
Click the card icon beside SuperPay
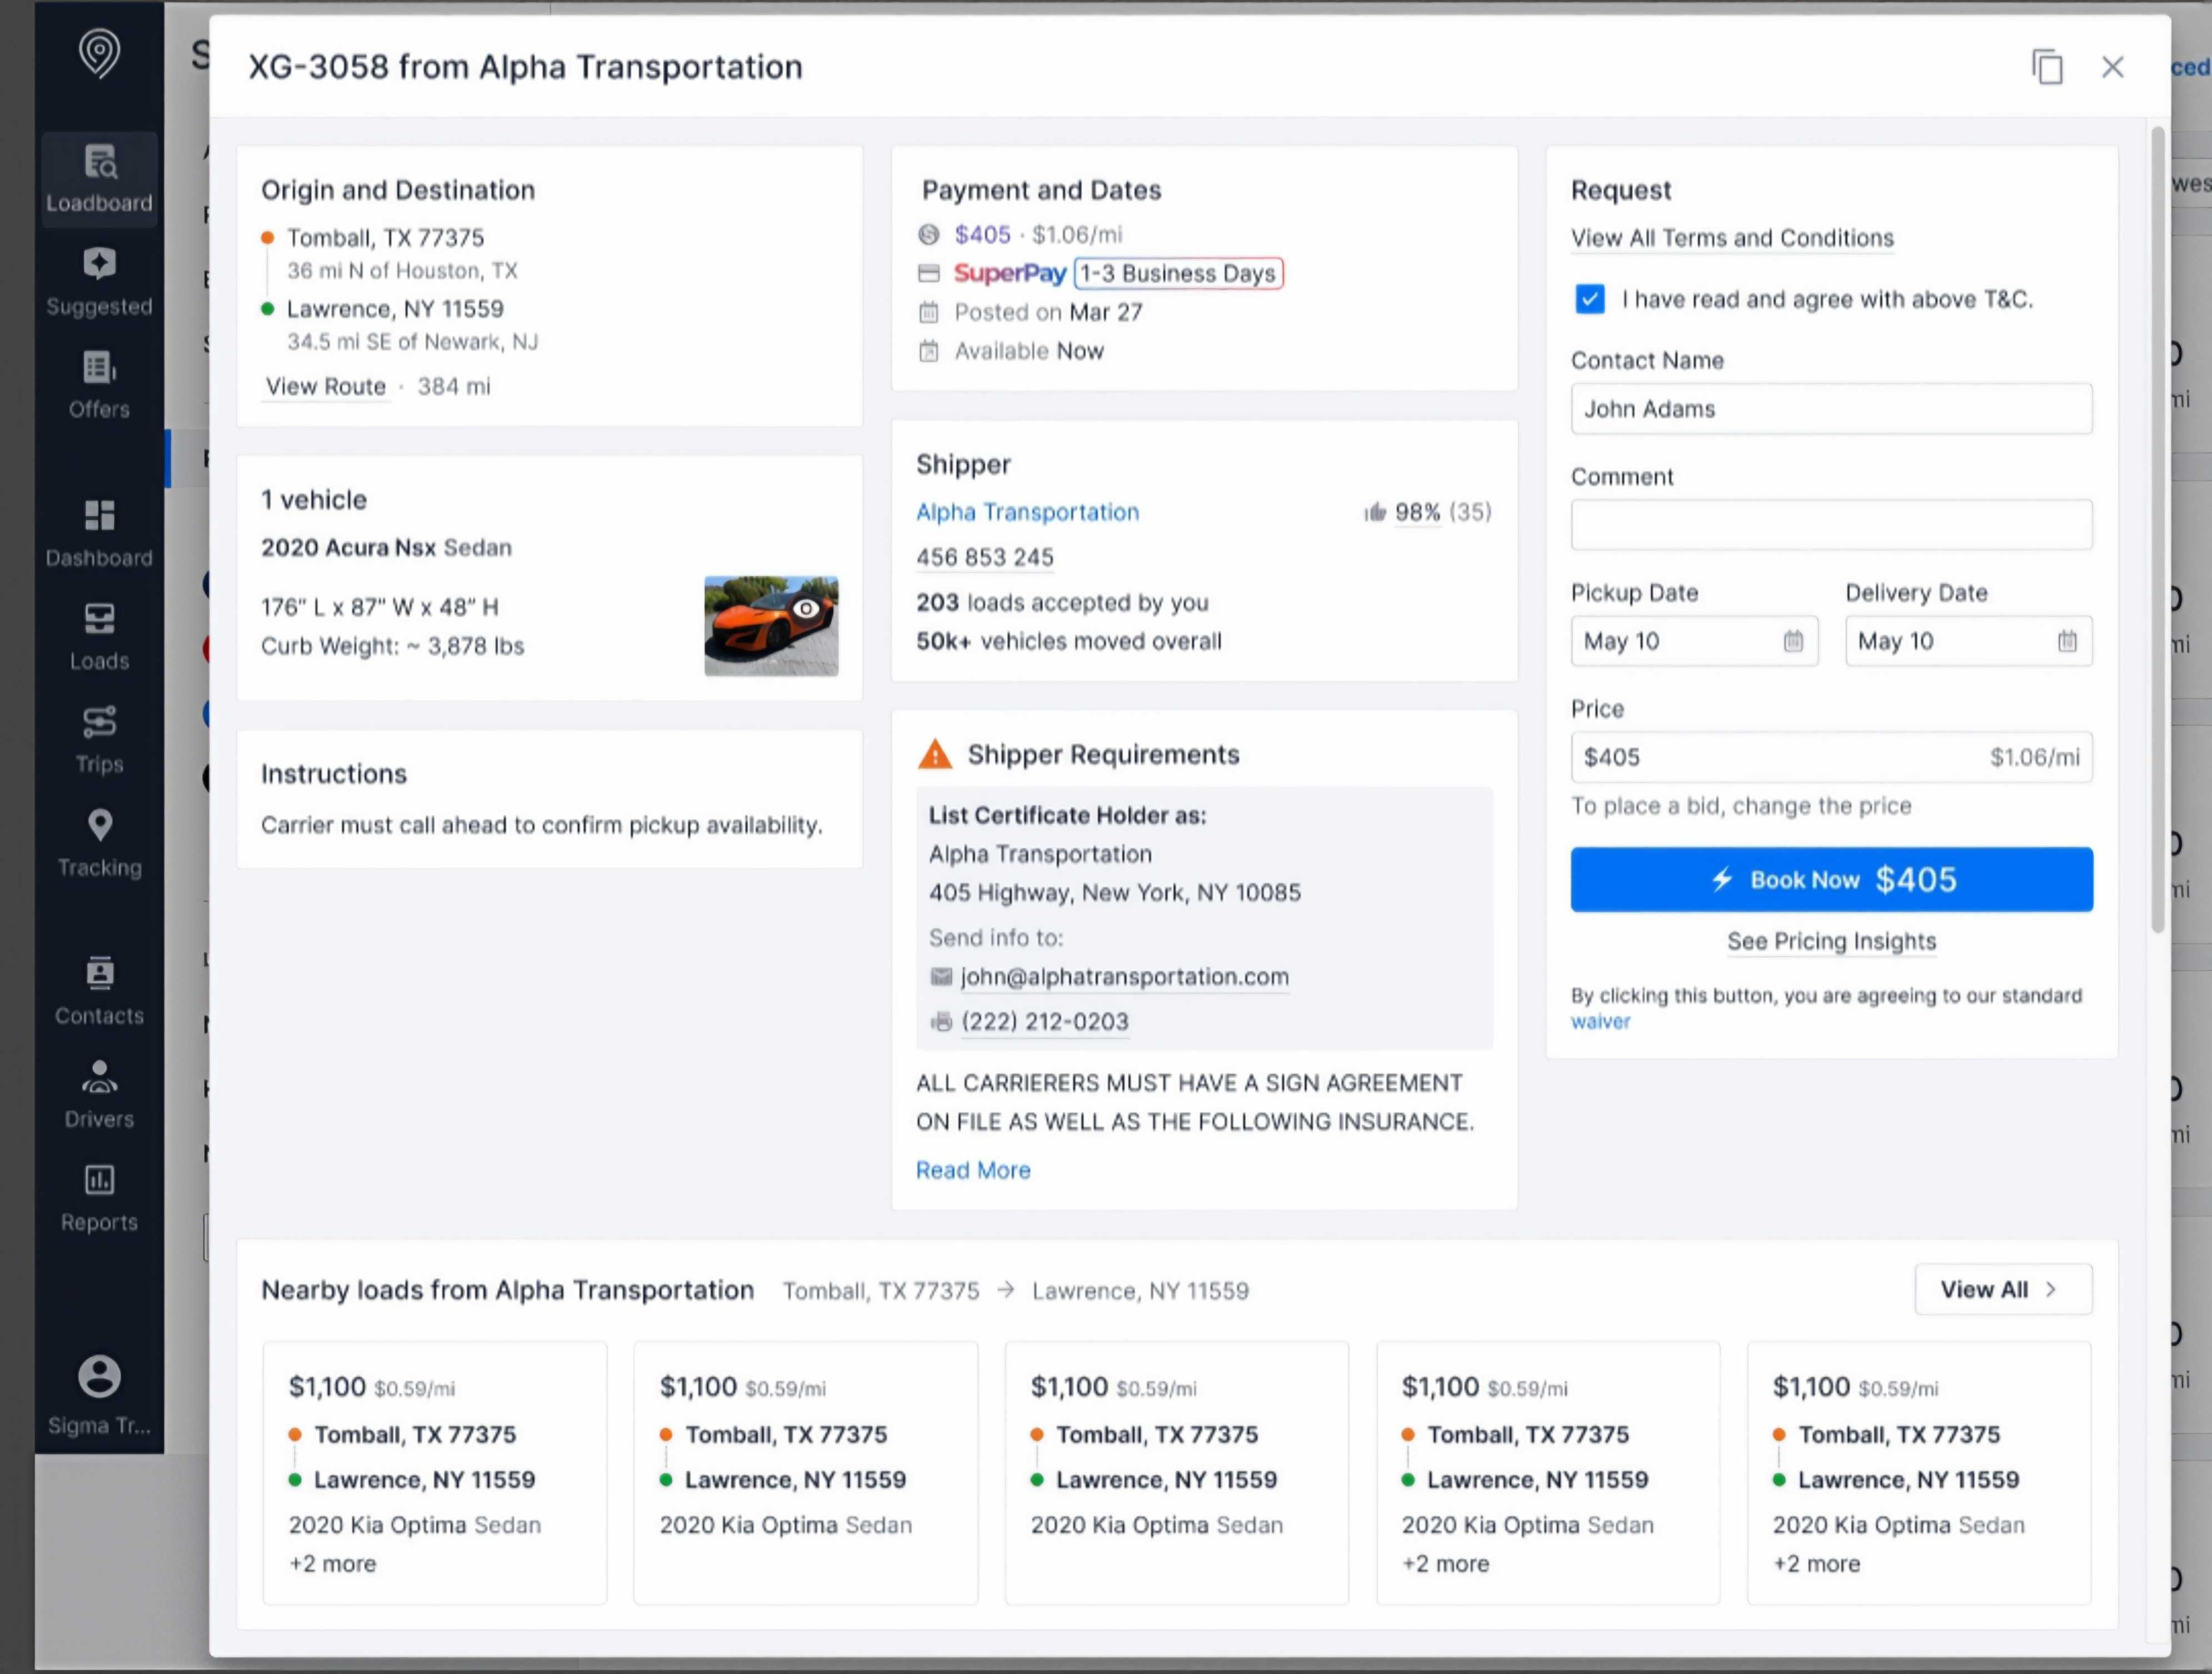[x=929, y=273]
